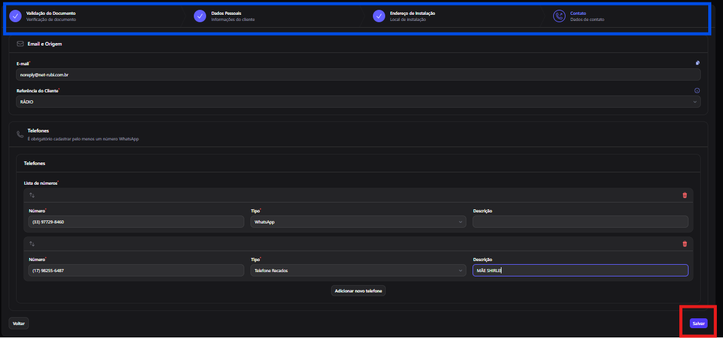Click the Contato step phone icon
This screenshot has width=723, height=338.
559,16
